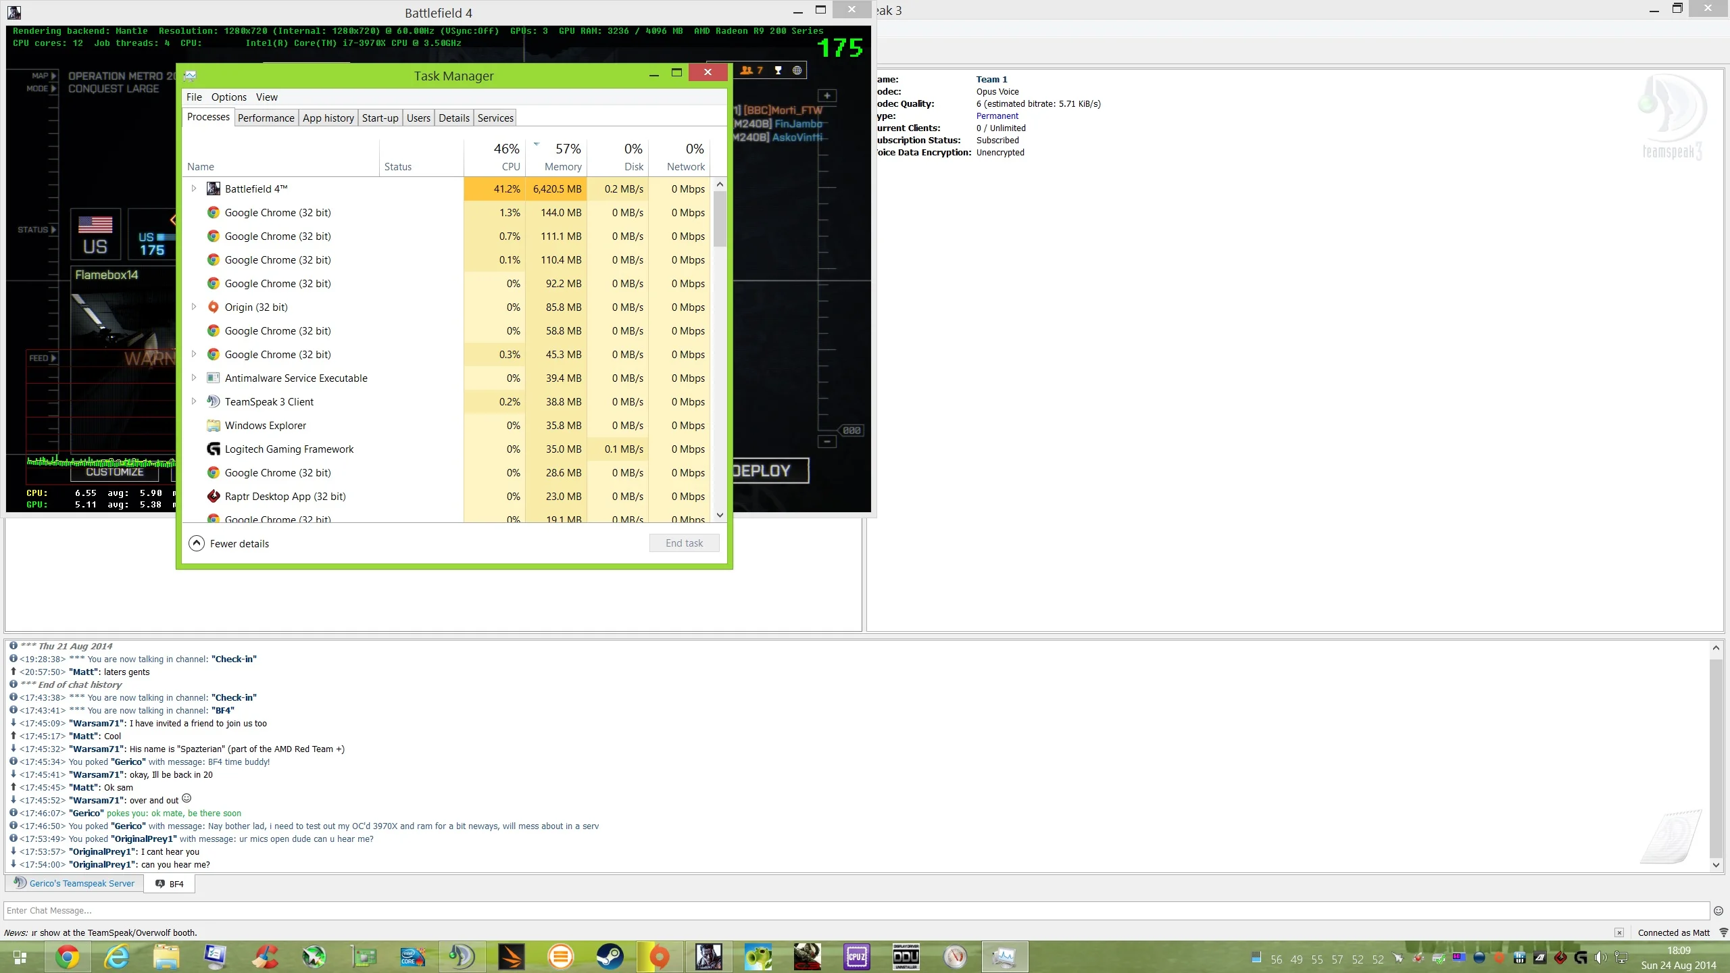Screen dimensions: 1730x973
Task: Open DDU Display Driver Uninstaller taskbar icon
Action: pos(906,957)
